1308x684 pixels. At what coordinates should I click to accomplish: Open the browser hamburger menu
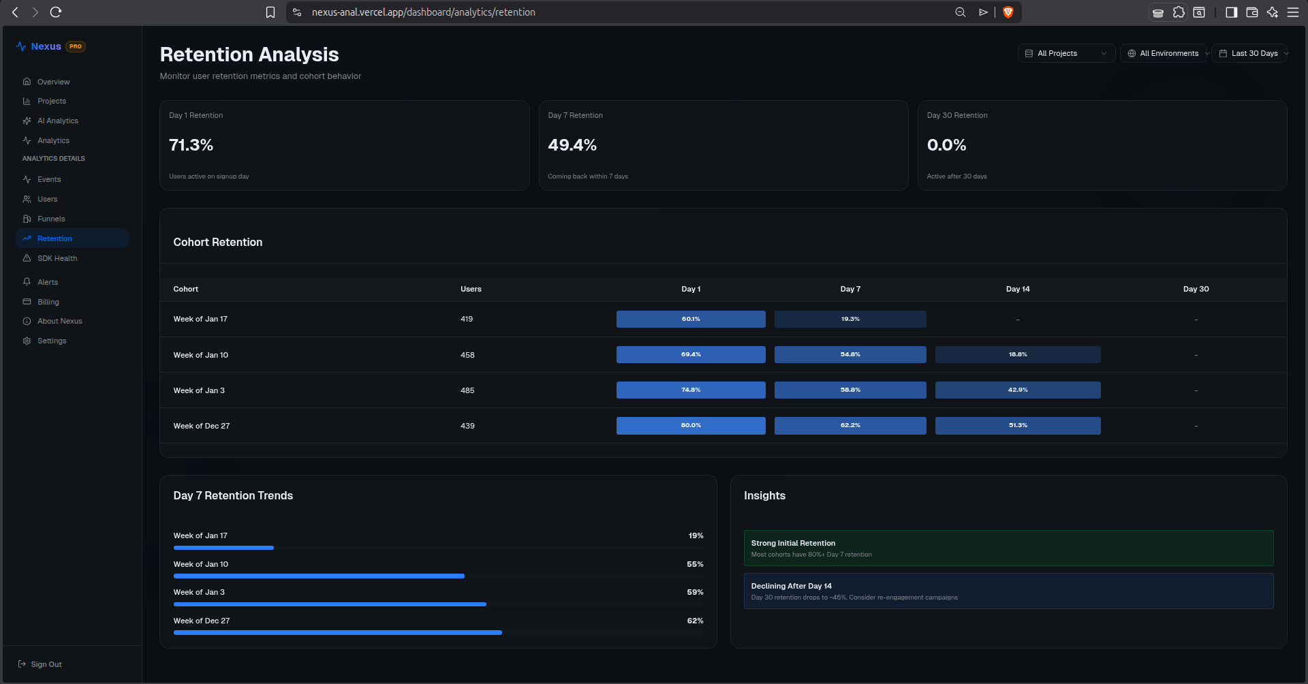tap(1292, 12)
